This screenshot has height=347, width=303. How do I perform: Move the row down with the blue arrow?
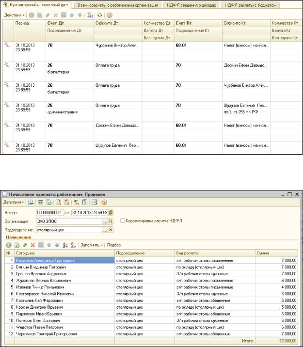point(57,245)
